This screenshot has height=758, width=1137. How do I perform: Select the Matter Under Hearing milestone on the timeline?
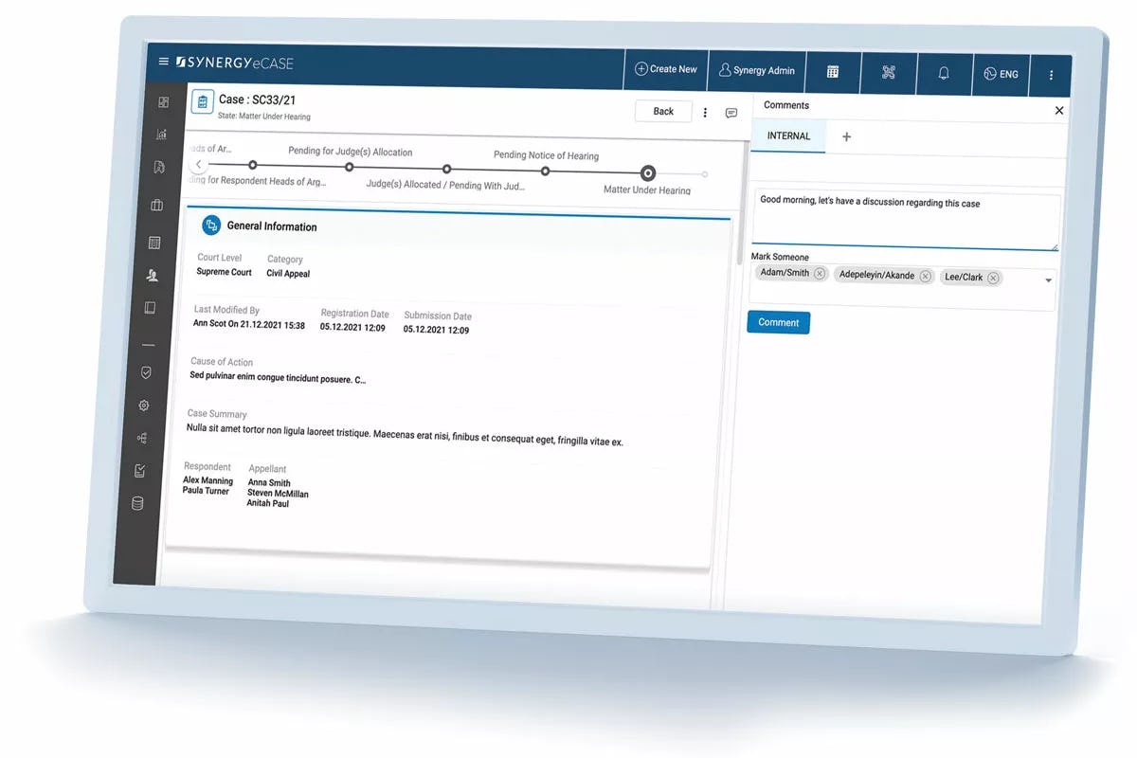coord(648,172)
